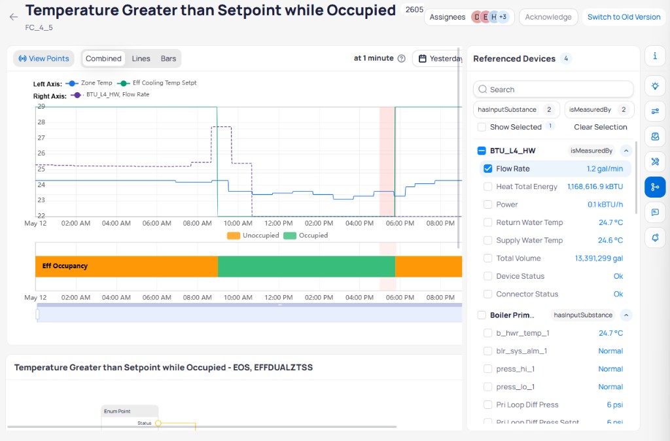Click the H assignee avatar
Image resolution: width=670 pixels, height=441 pixels.
(493, 17)
